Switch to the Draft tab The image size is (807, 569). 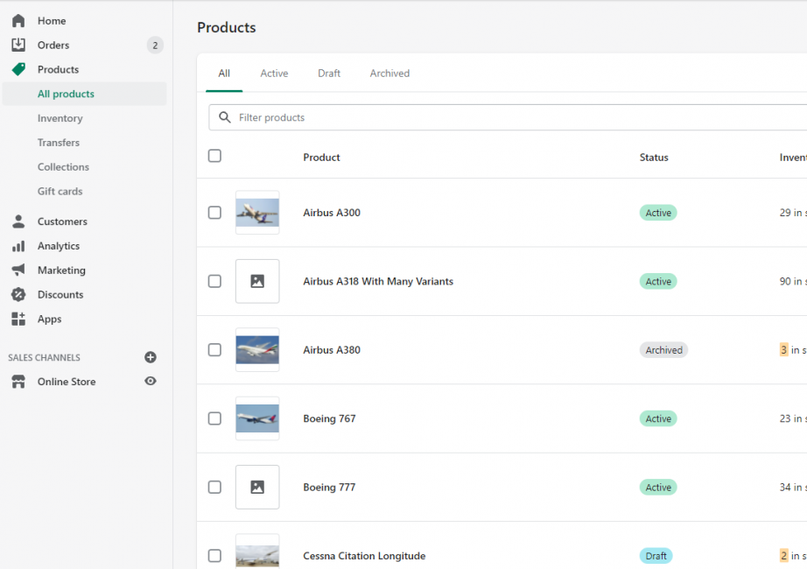(x=329, y=74)
